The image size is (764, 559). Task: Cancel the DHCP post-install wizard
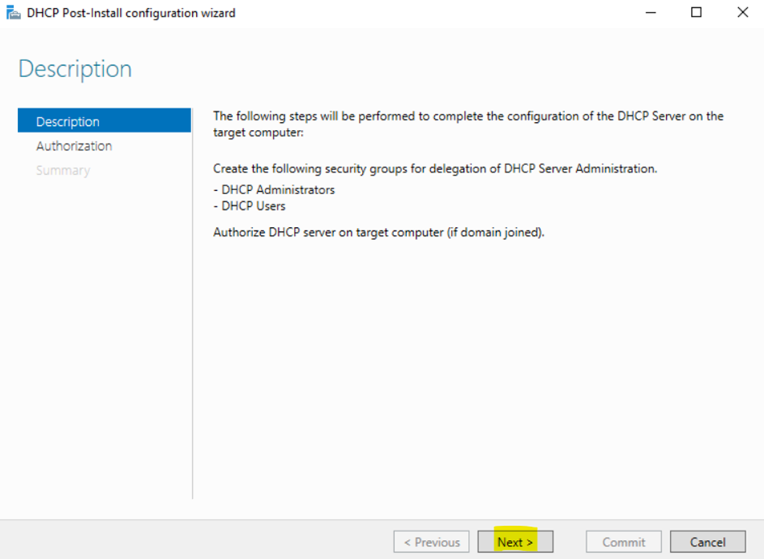[708, 542]
